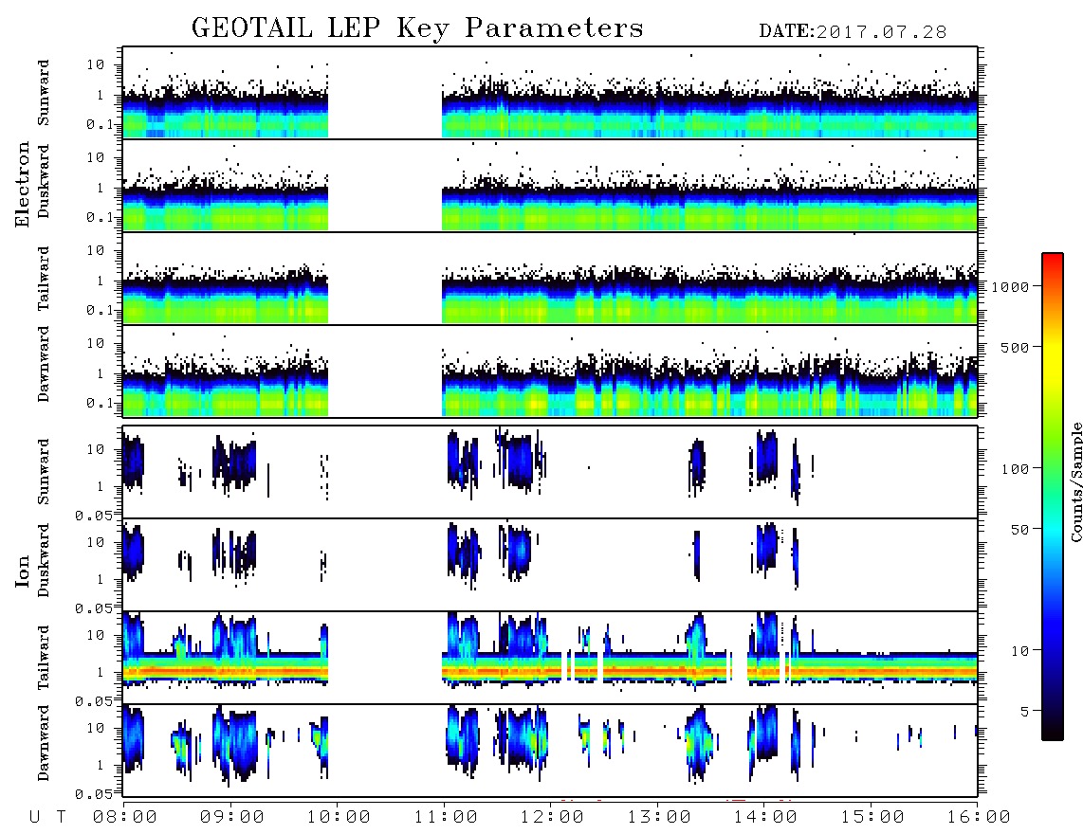Viewport: 1083px width, 834px height.
Task: Click the 15:00 time axis label
Action: pyautogui.click(x=872, y=818)
